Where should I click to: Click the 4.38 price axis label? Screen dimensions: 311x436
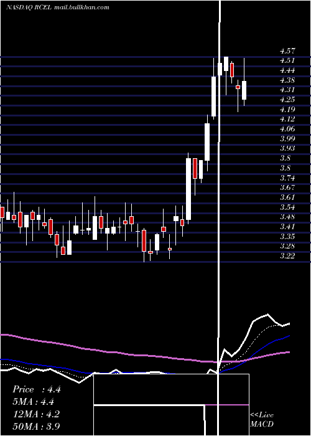(287, 80)
